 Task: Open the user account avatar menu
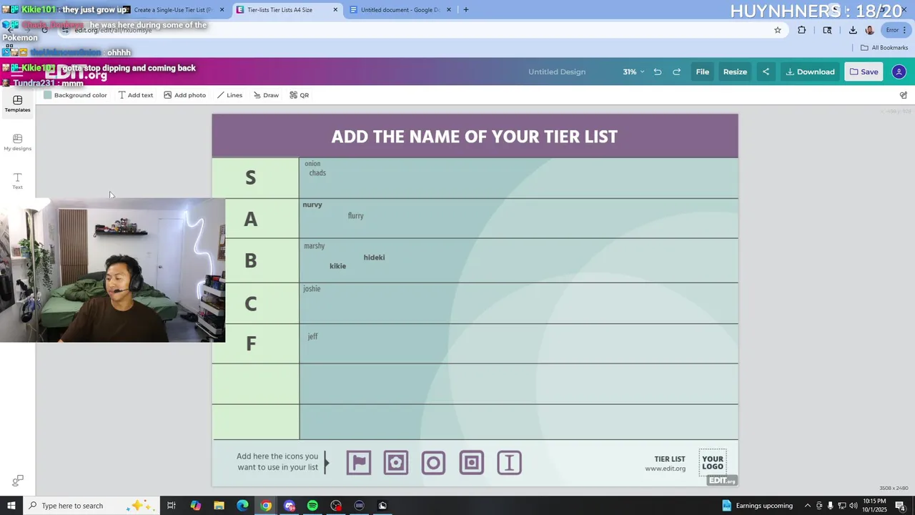899,72
